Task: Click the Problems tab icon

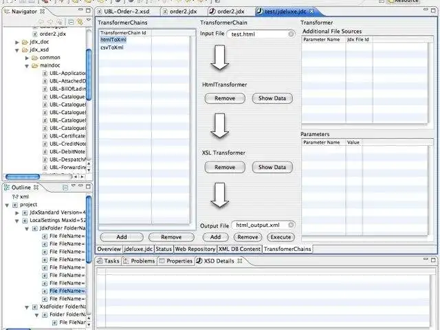Action: click(126, 261)
